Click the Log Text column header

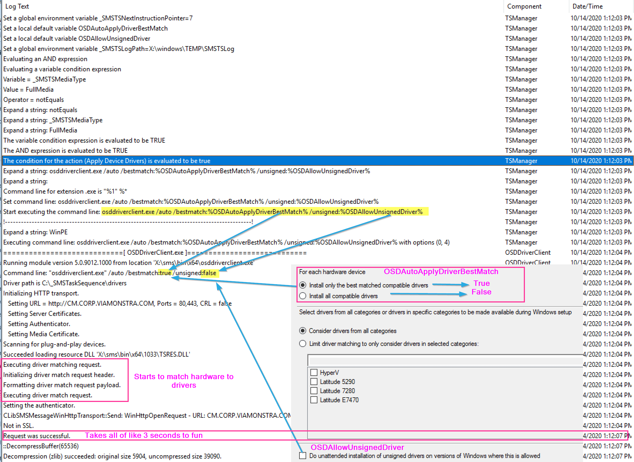(17, 6)
